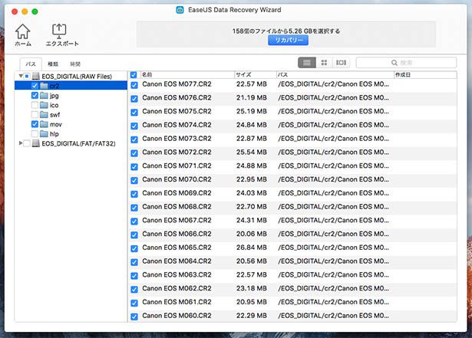Toggle the EOS_DIGITAL(RAW Files) checkbox
This screenshot has width=472, height=338.
tap(27, 77)
